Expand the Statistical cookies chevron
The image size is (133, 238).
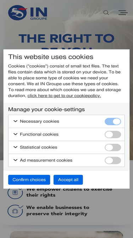[x=15, y=147]
